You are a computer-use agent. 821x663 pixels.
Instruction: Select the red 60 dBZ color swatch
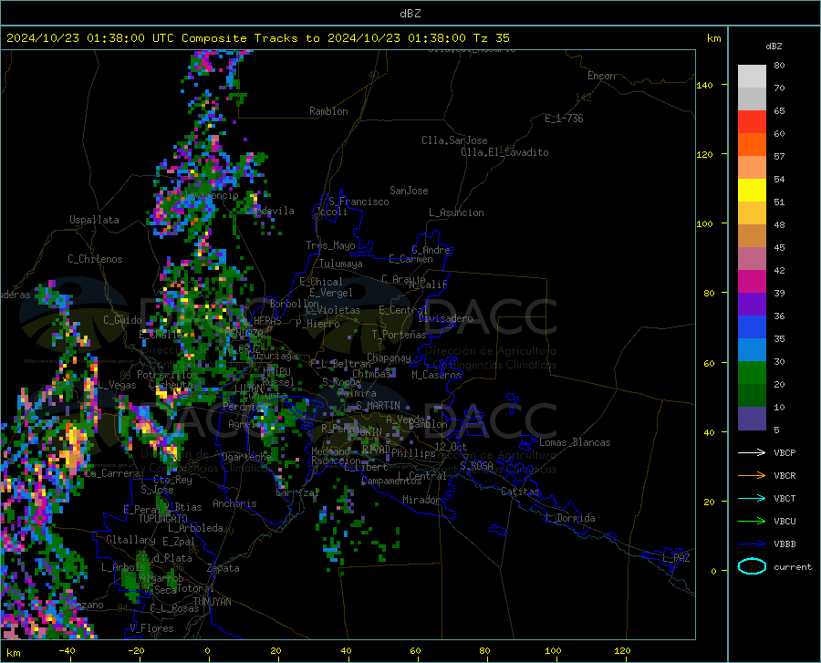coord(752,122)
